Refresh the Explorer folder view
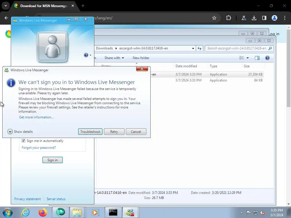Viewport: 291px width, 218px height. 199,48
